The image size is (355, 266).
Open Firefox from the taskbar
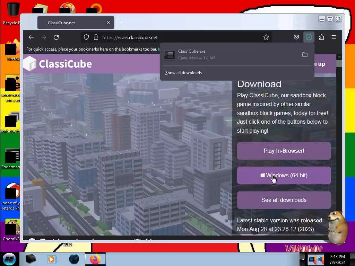[95, 259]
